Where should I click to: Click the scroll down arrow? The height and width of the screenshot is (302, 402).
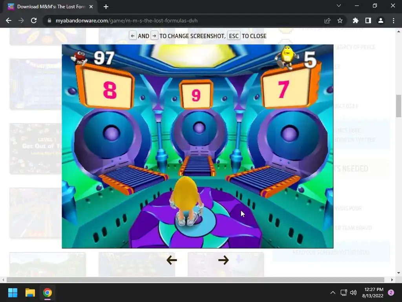click(x=398, y=273)
